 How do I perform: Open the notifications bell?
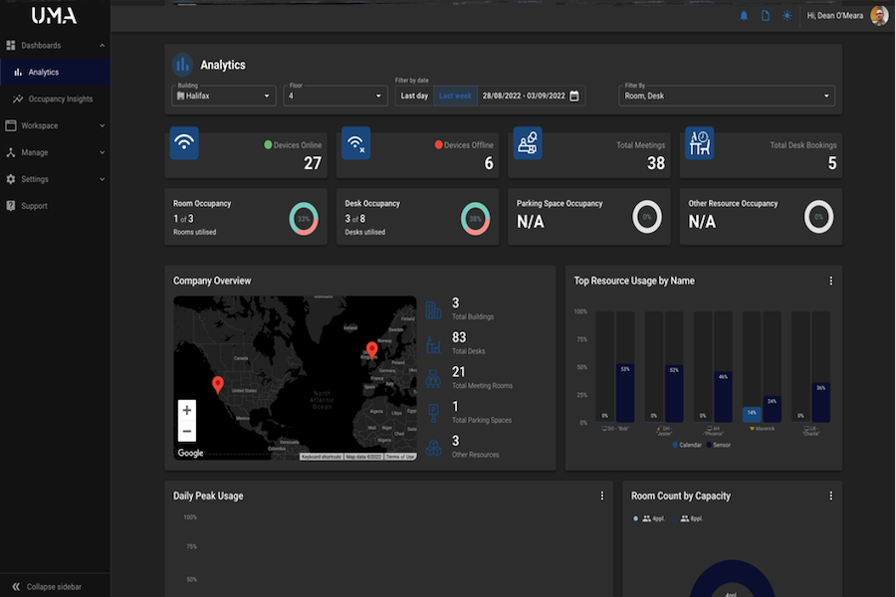click(744, 16)
